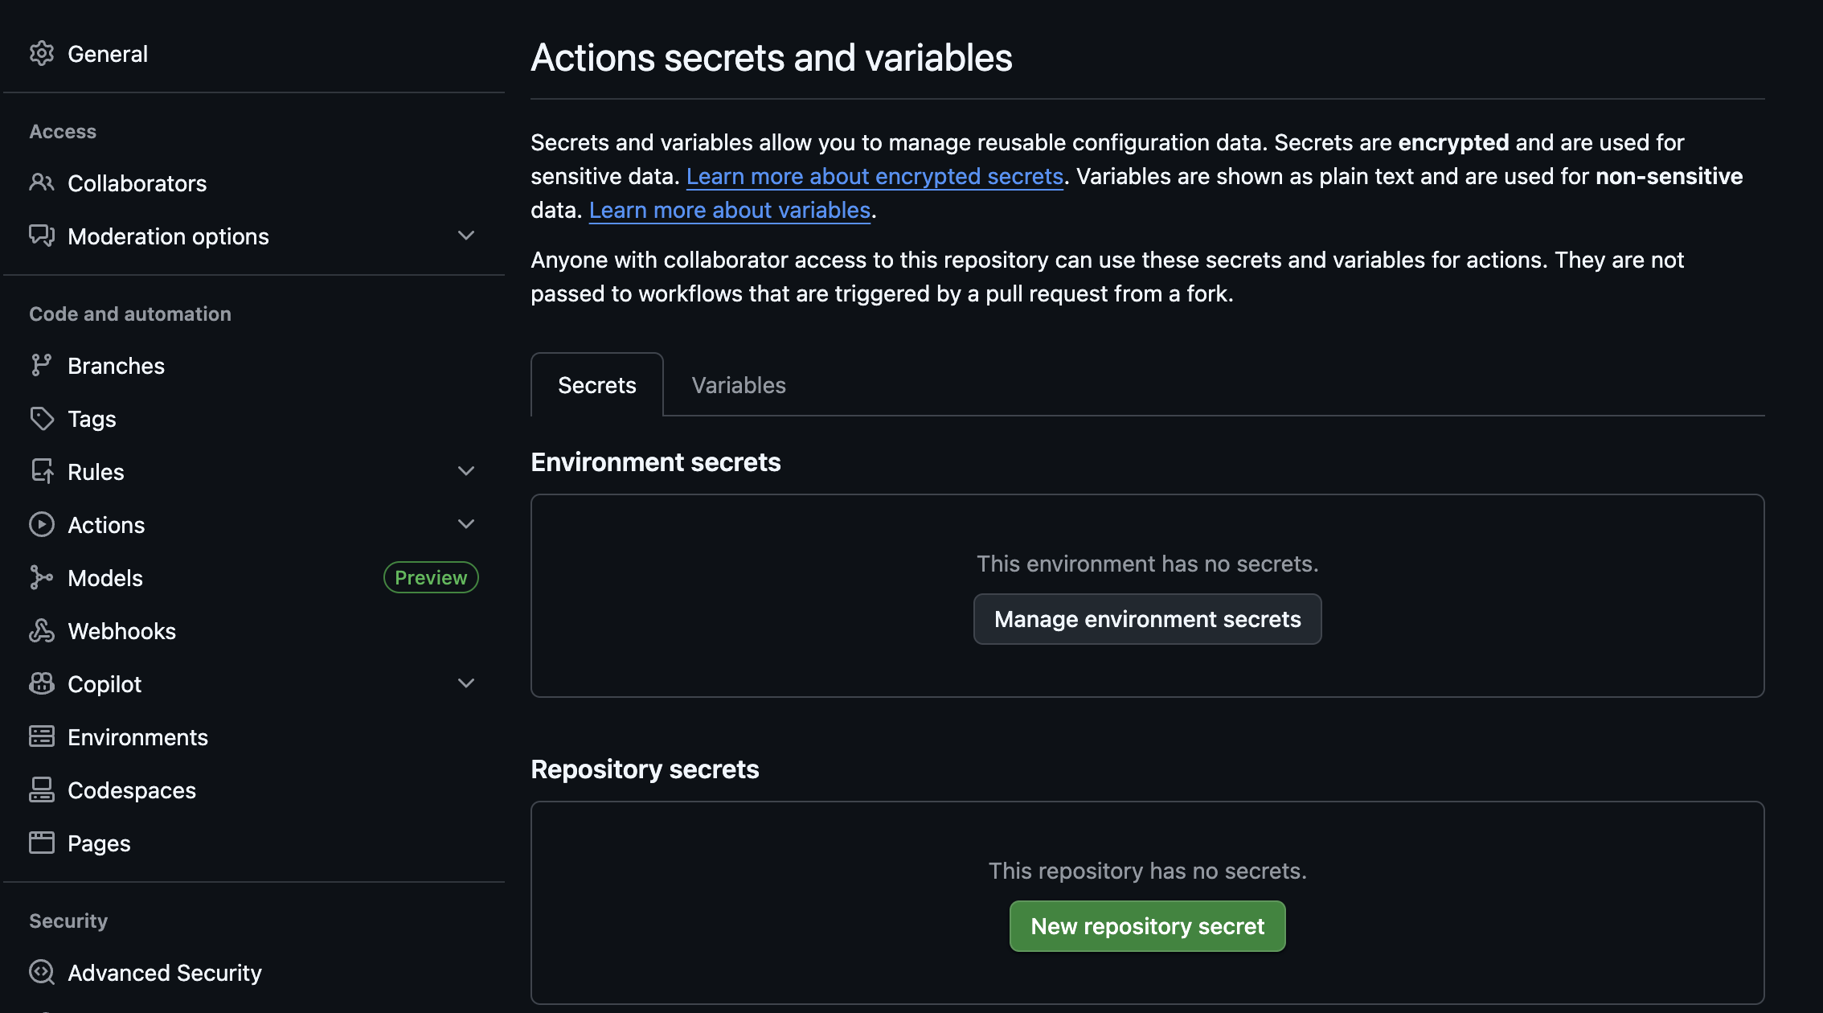
Task: Click the Copilot icon in sidebar
Action: pyautogui.click(x=42, y=684)
